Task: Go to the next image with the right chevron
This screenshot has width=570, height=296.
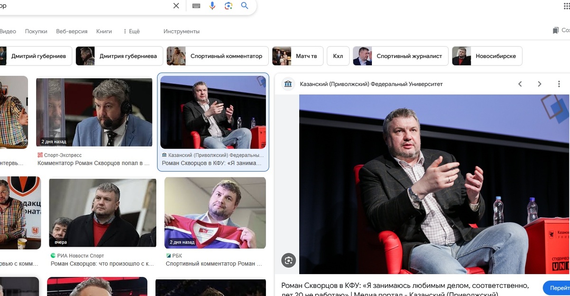Action: (540, 83)
